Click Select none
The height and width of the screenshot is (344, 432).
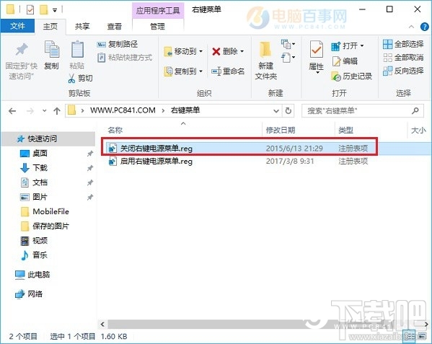coord(403,58)
